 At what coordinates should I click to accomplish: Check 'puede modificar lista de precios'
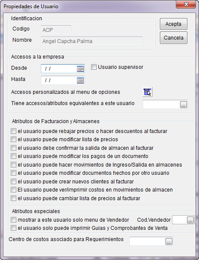[x=13, y=139]
